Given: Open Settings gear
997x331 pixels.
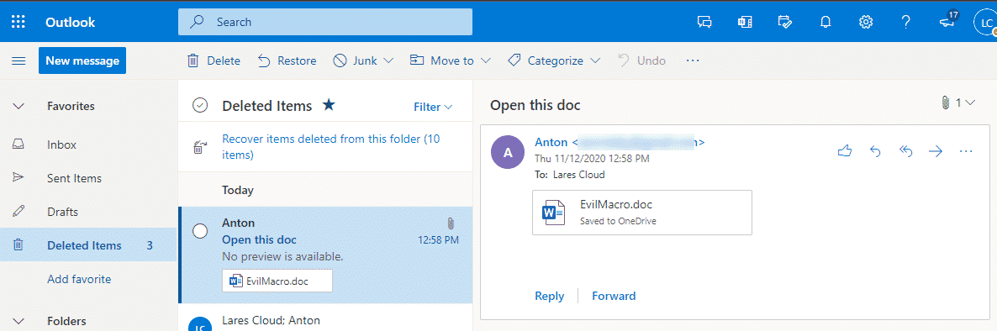Looking at the screenshot, I should [865, 22].
